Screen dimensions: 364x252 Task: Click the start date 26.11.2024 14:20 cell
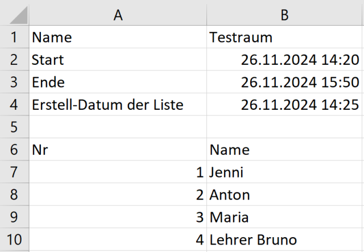[x=285, y=60]
